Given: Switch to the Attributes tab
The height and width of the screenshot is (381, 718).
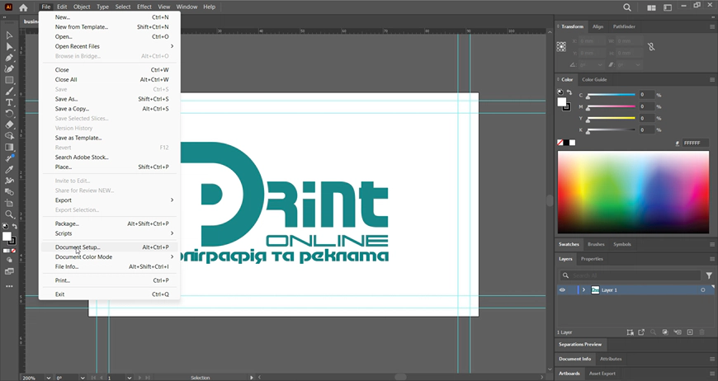Looking at the screenshot, I should click(611, 359).
